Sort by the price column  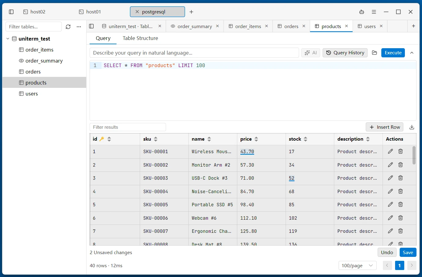point(256,139)
